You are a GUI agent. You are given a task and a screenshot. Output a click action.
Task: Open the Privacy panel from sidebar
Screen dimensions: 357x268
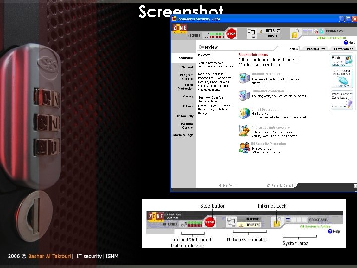(188, 96)
